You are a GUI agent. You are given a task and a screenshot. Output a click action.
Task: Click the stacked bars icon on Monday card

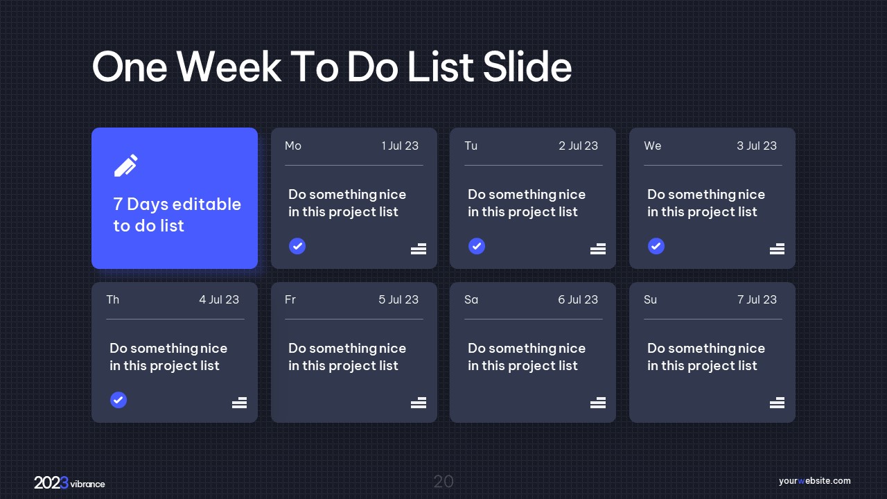(x=418, y=249)
